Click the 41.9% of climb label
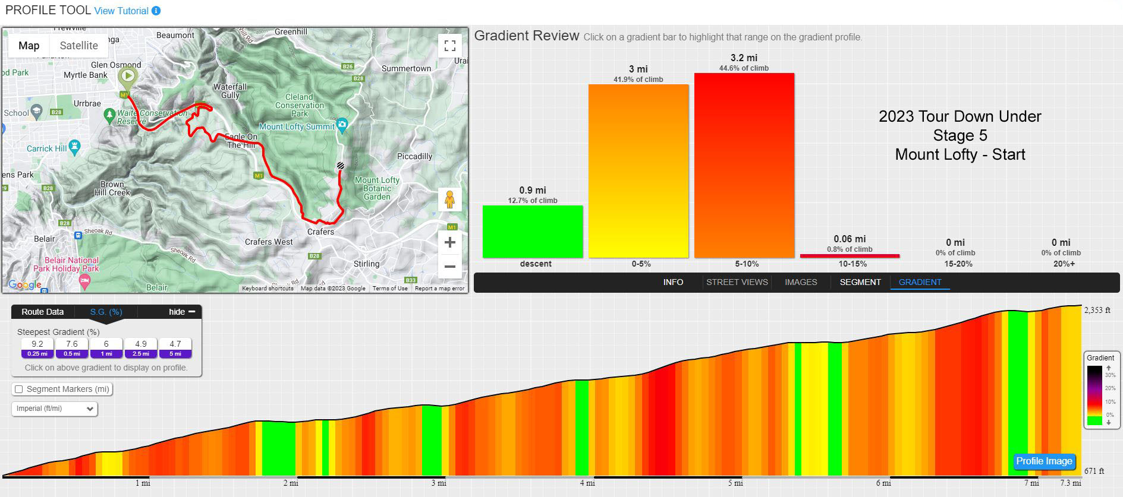Viewport: 1123px width, 497px height. pos(638,80)
